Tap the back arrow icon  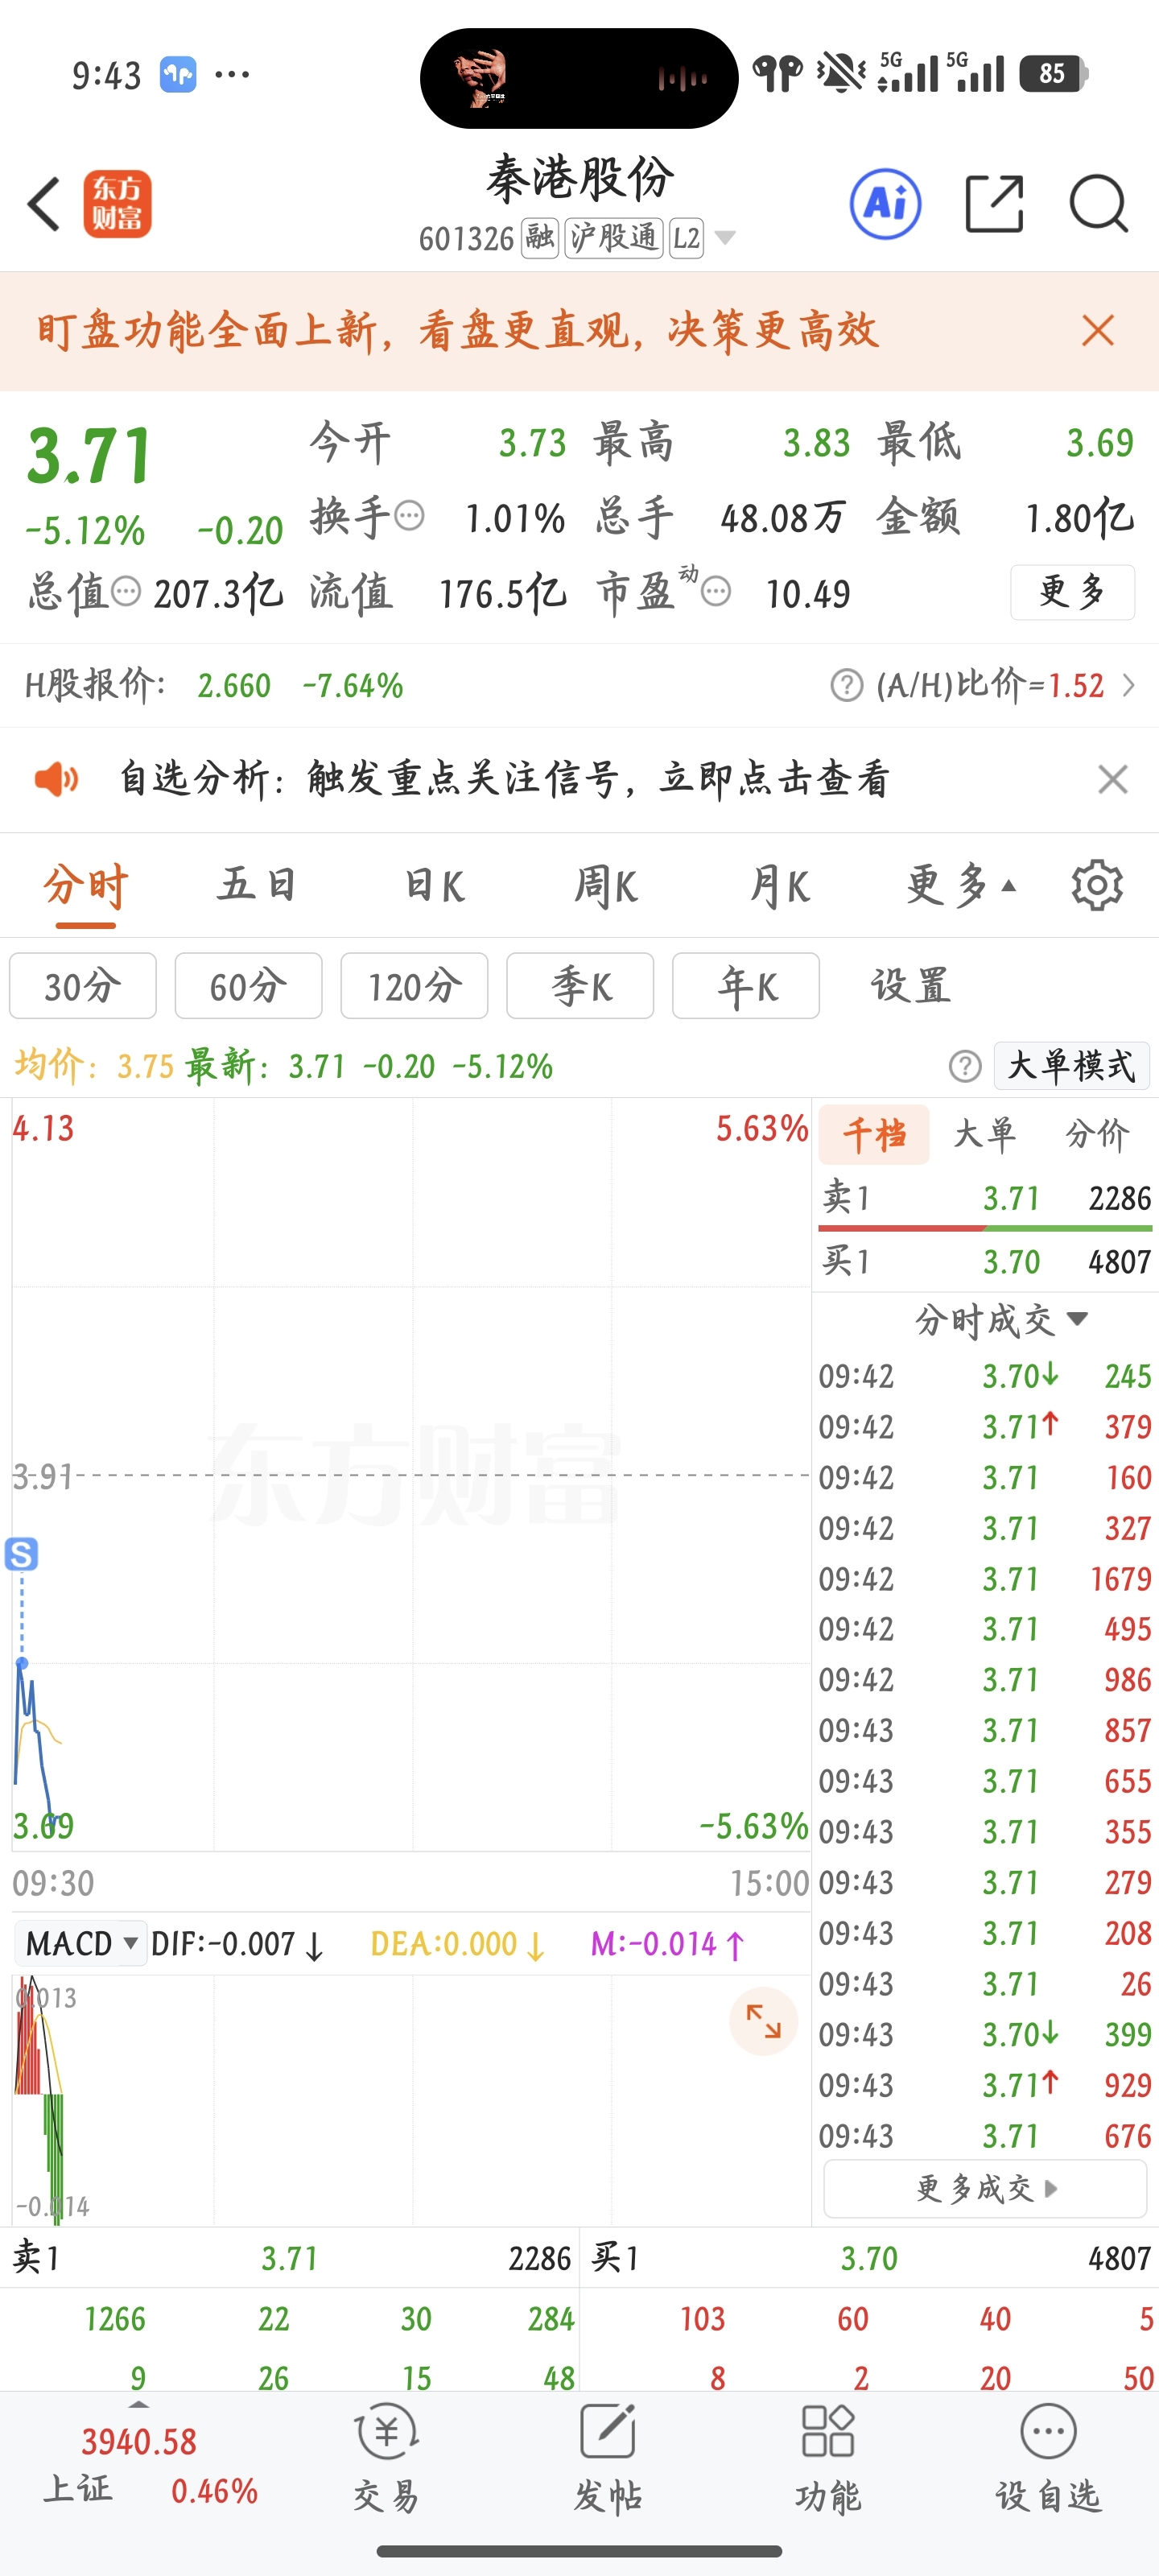[x=44, y=204]
